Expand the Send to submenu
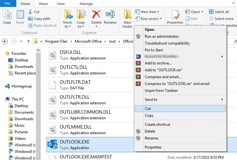 (x=180, y=100)
